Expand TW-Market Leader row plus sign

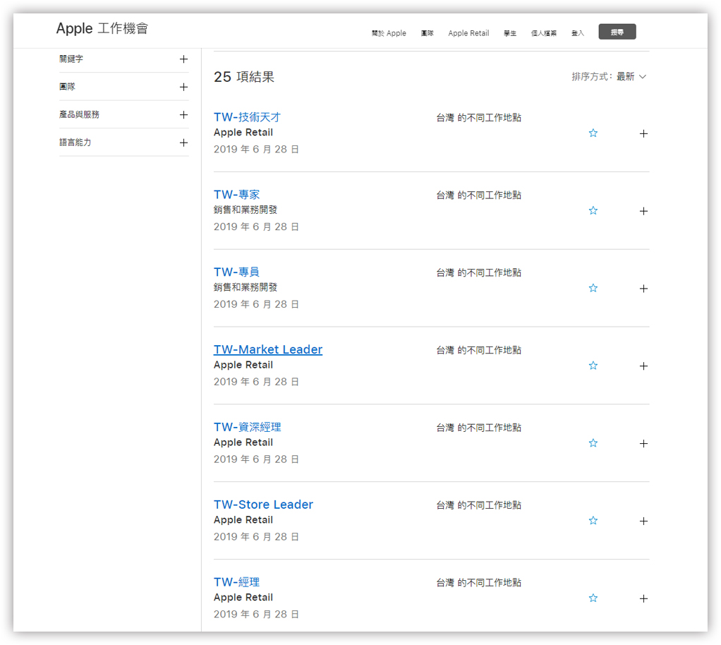643,366
